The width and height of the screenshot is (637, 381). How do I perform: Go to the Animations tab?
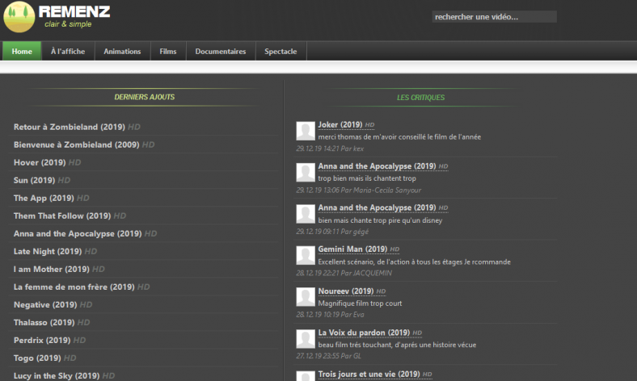(x=122, y=52)
